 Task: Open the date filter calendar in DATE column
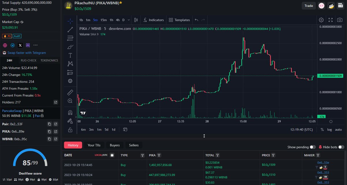point(112,155)
